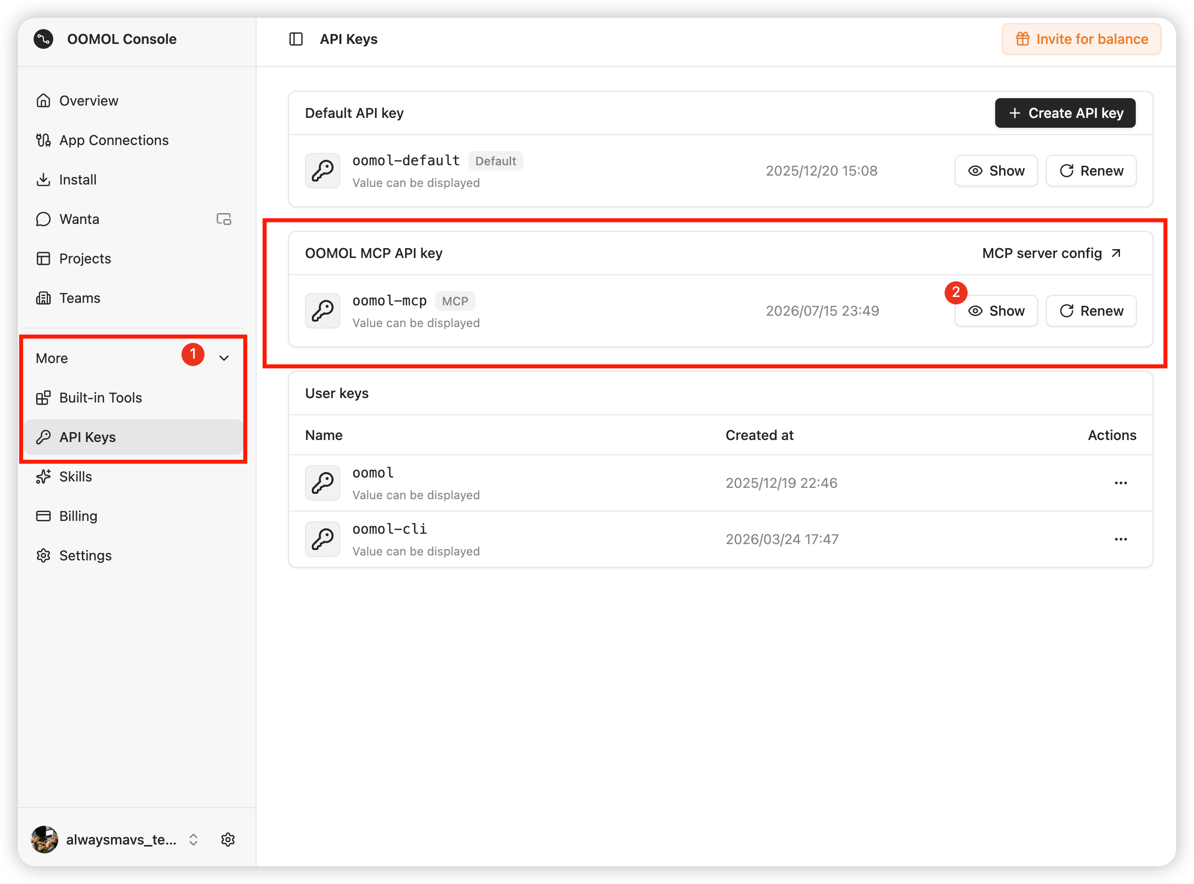Show the oomol-default key value
1194x884 pixels.
pos(997,171)
